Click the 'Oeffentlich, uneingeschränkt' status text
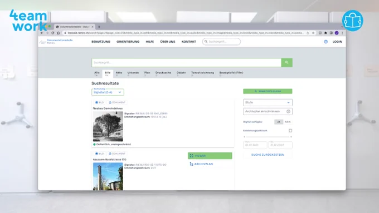379x213 pixels. (113, 144)
